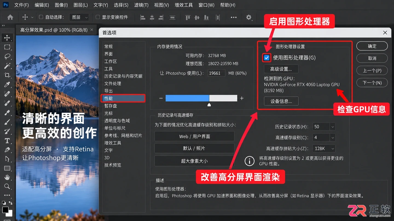Click the 设备信息... button
The width and height of the screenshot is (394, 221).
click(281, 101)
